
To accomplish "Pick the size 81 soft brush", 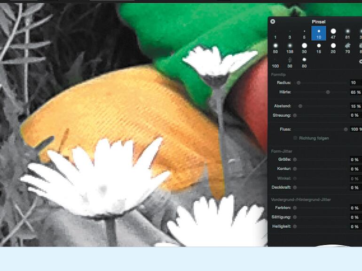I will point(347,34).
